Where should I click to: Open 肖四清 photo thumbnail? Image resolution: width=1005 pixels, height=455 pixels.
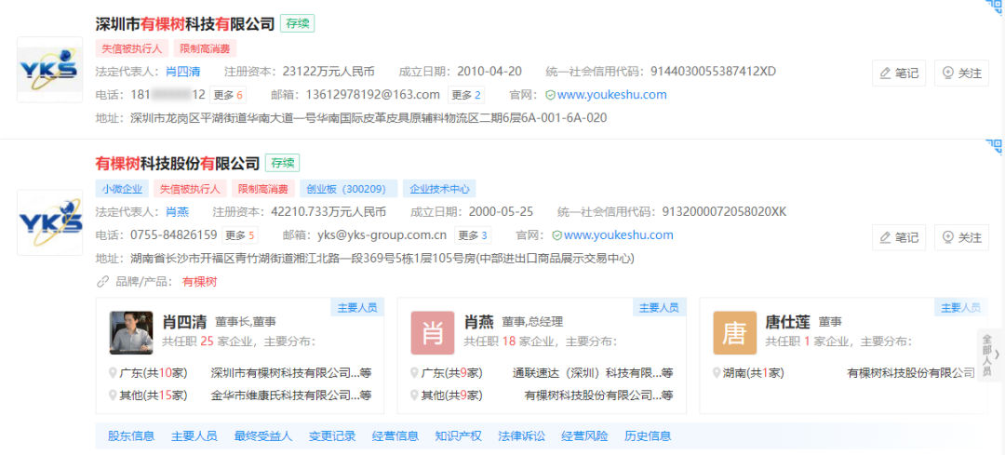pyautogui.click(x=131, y=332)
